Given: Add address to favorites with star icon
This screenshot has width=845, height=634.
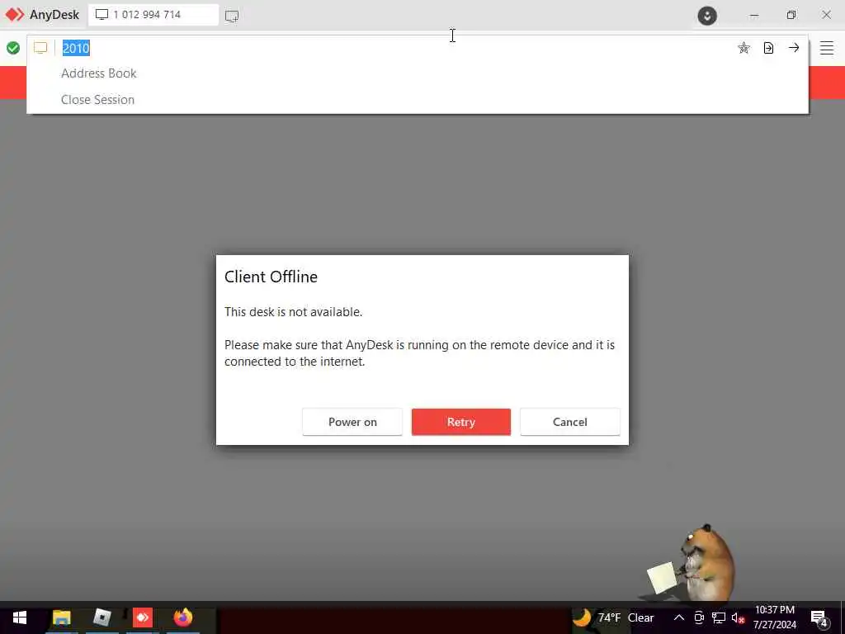Looking at the screenshot, I should pyautogui.click(x=744, y=48).
